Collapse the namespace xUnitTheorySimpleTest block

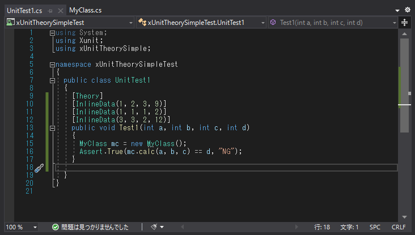pos(52,65)
